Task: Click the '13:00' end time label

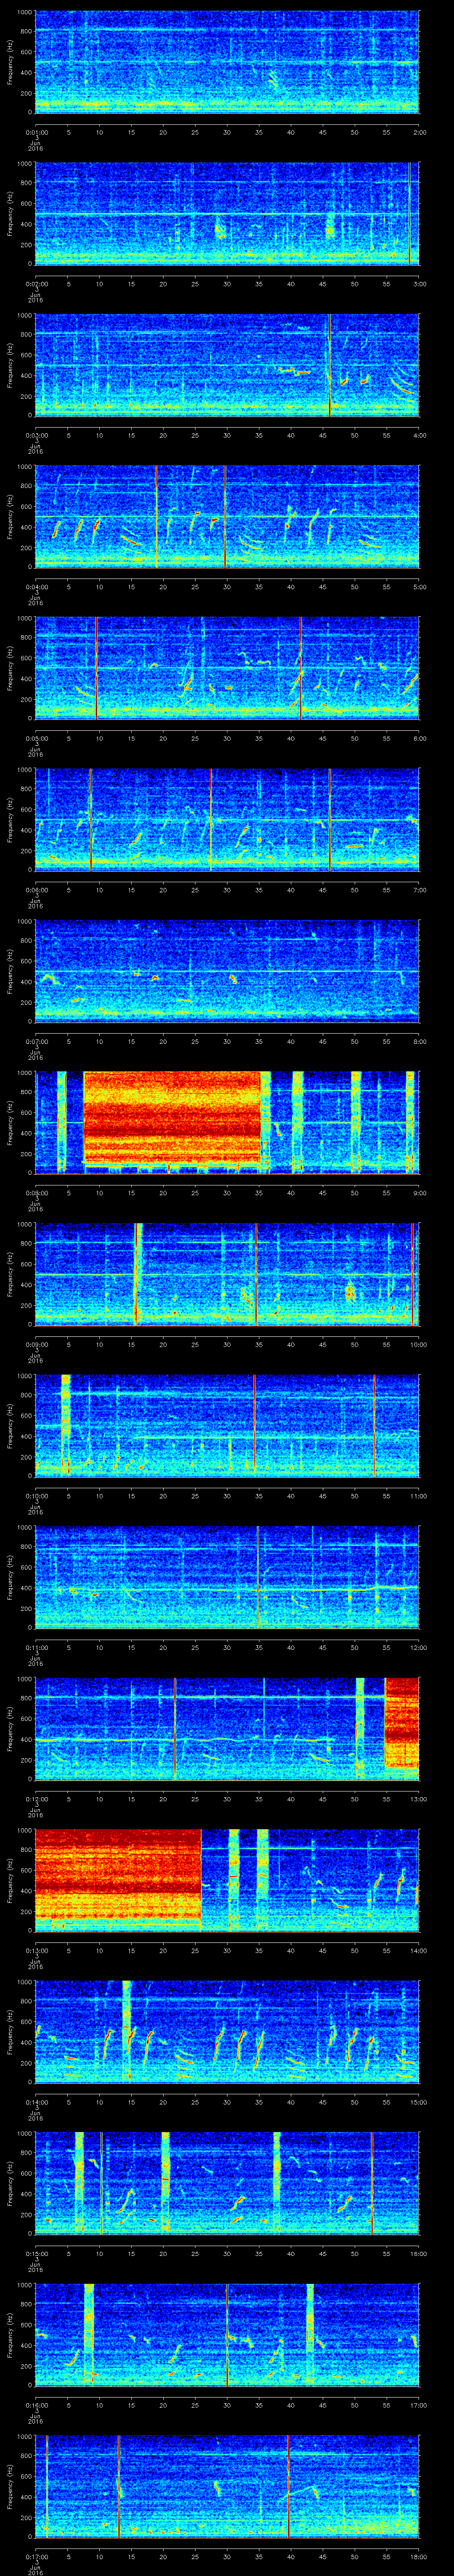Action: [x=420, y=1799]
